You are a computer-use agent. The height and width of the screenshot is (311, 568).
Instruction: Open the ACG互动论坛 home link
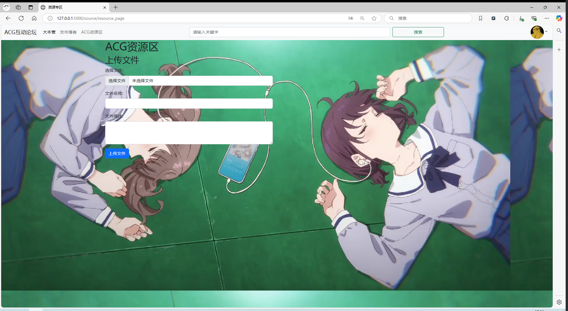click(x=20, y=32)
